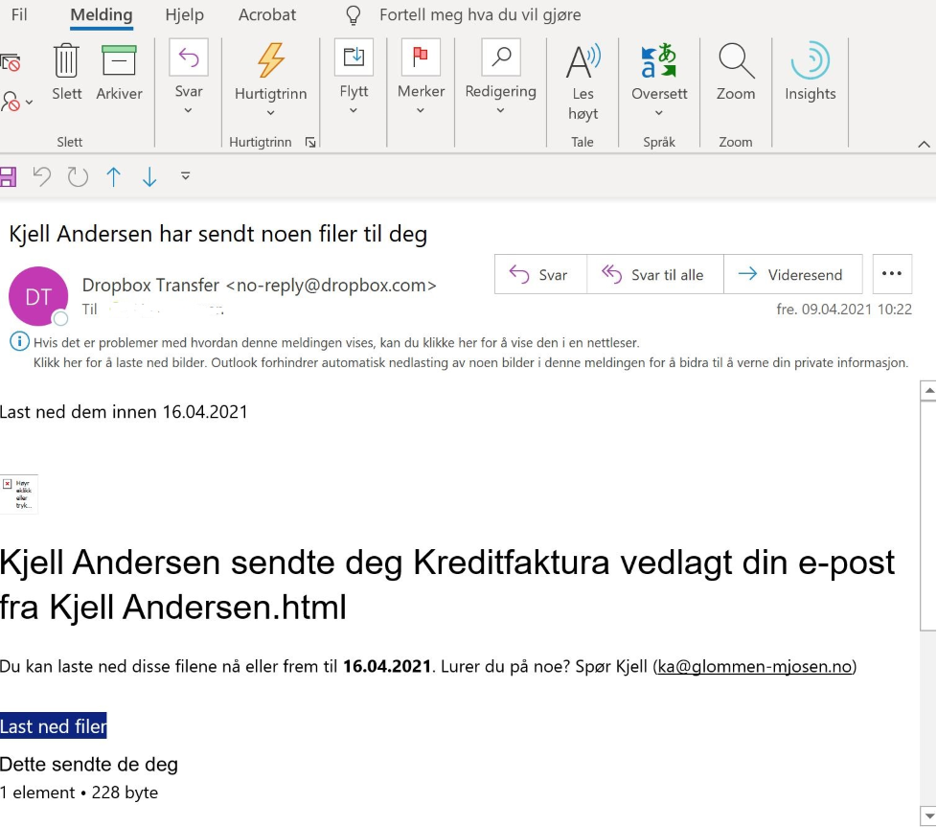Click the text 1 element • 228 byte
The height and width of the screenshot is (827, 937).
[x=79, y=793]
